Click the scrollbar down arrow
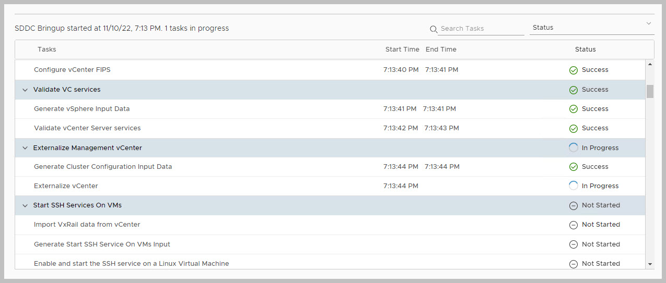666x283 pixels. click(650, 264)
